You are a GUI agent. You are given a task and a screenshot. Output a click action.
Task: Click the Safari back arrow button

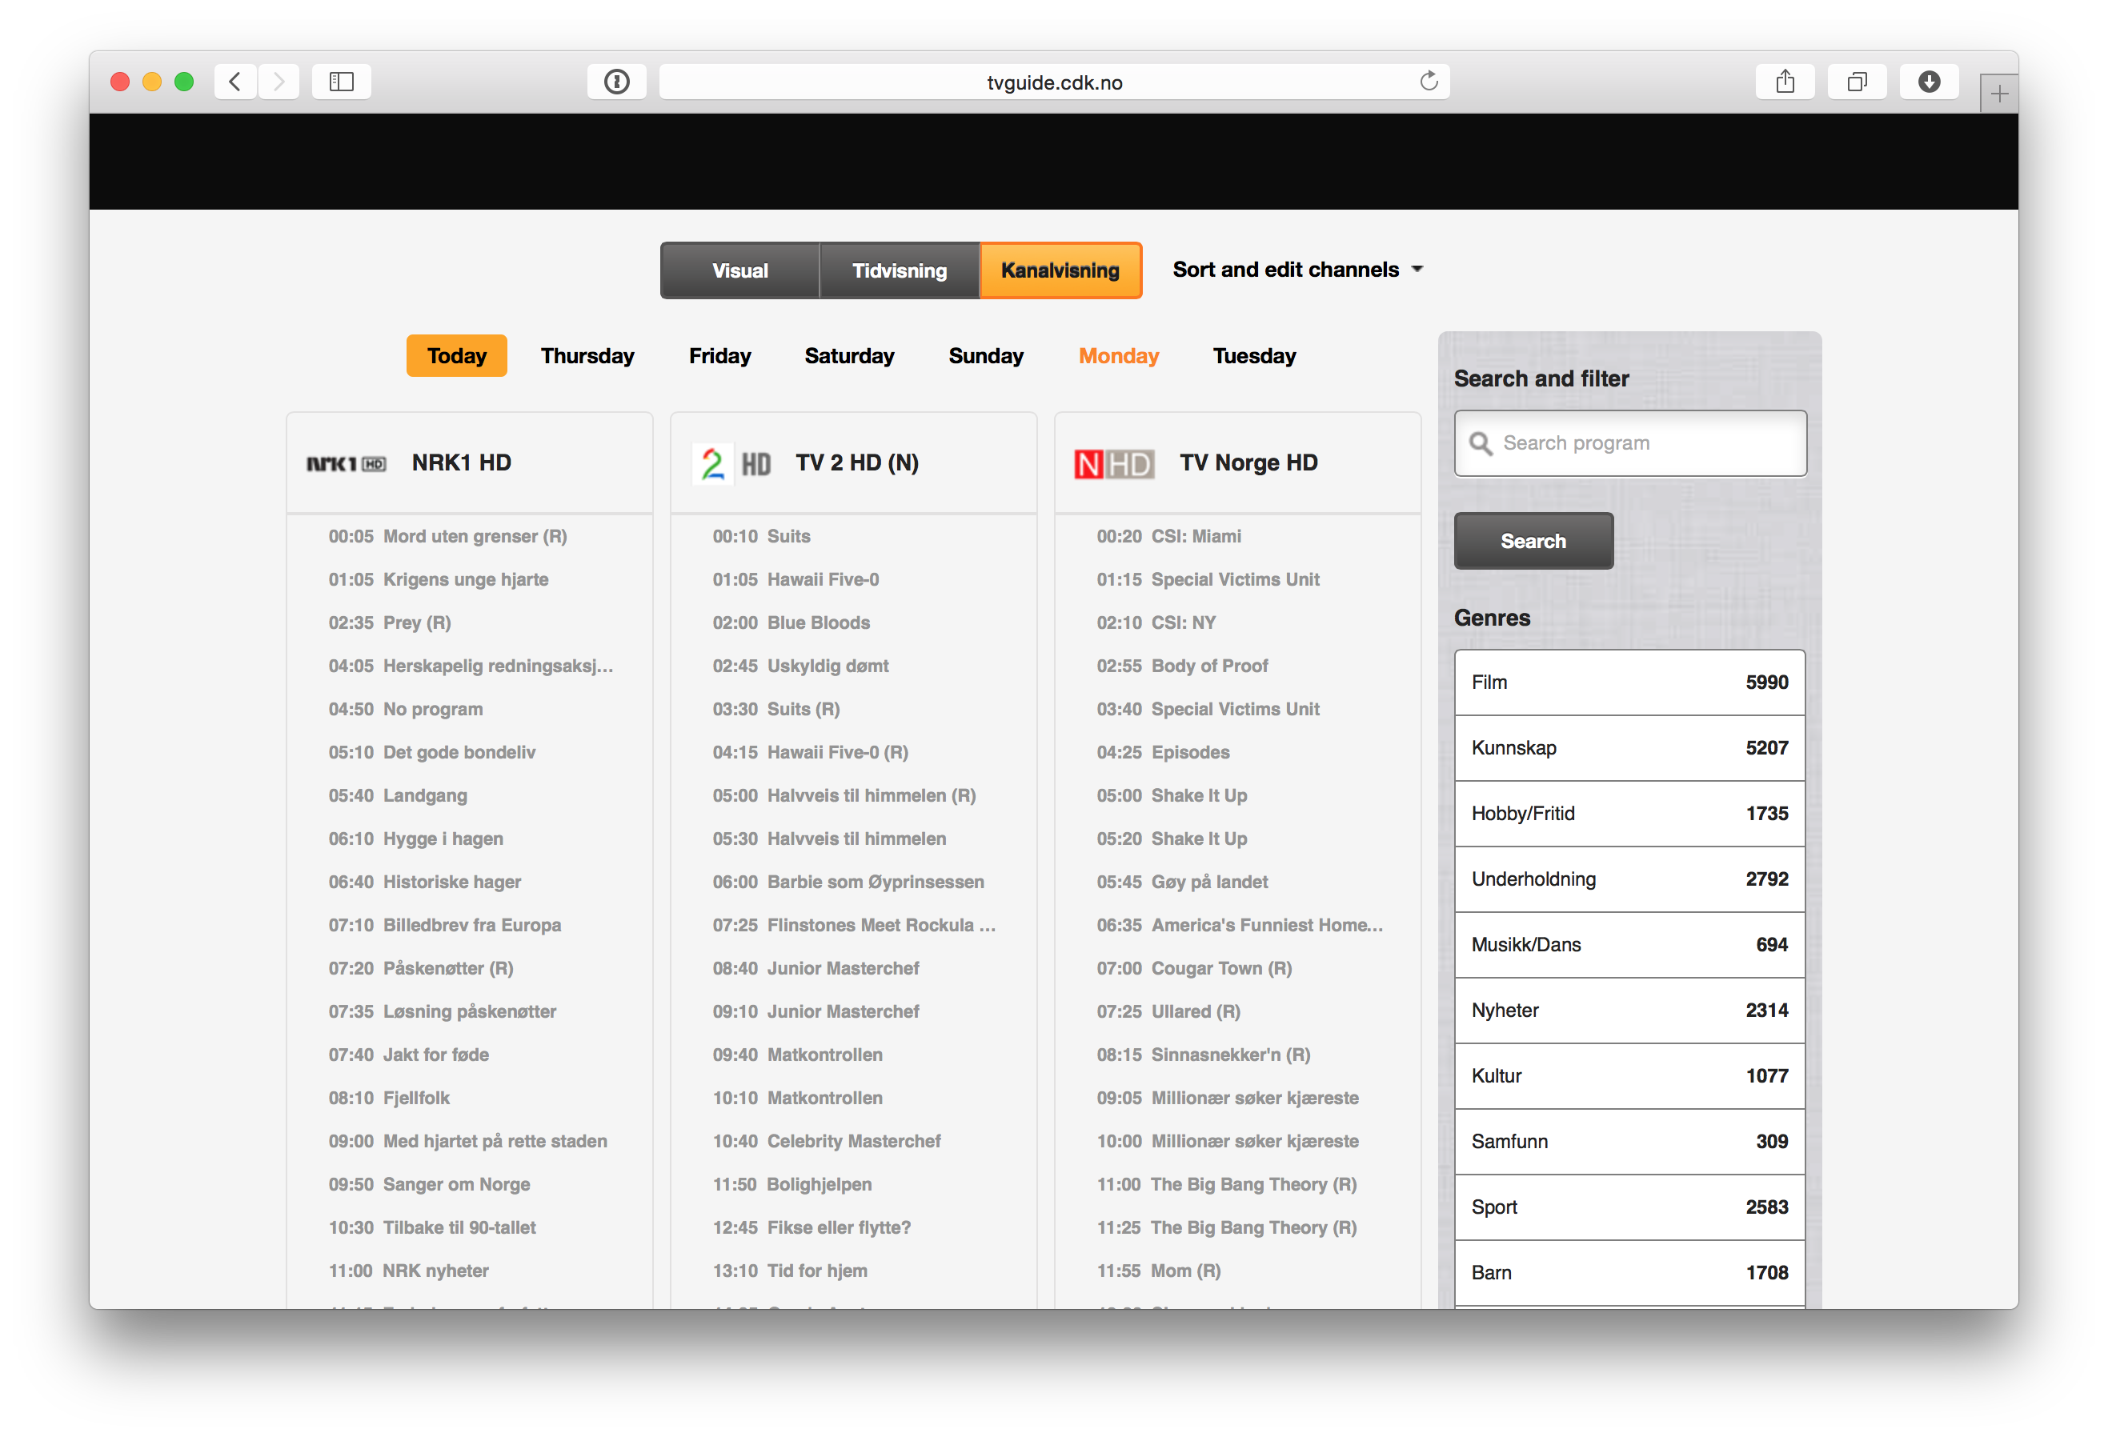tap(235, 82)
